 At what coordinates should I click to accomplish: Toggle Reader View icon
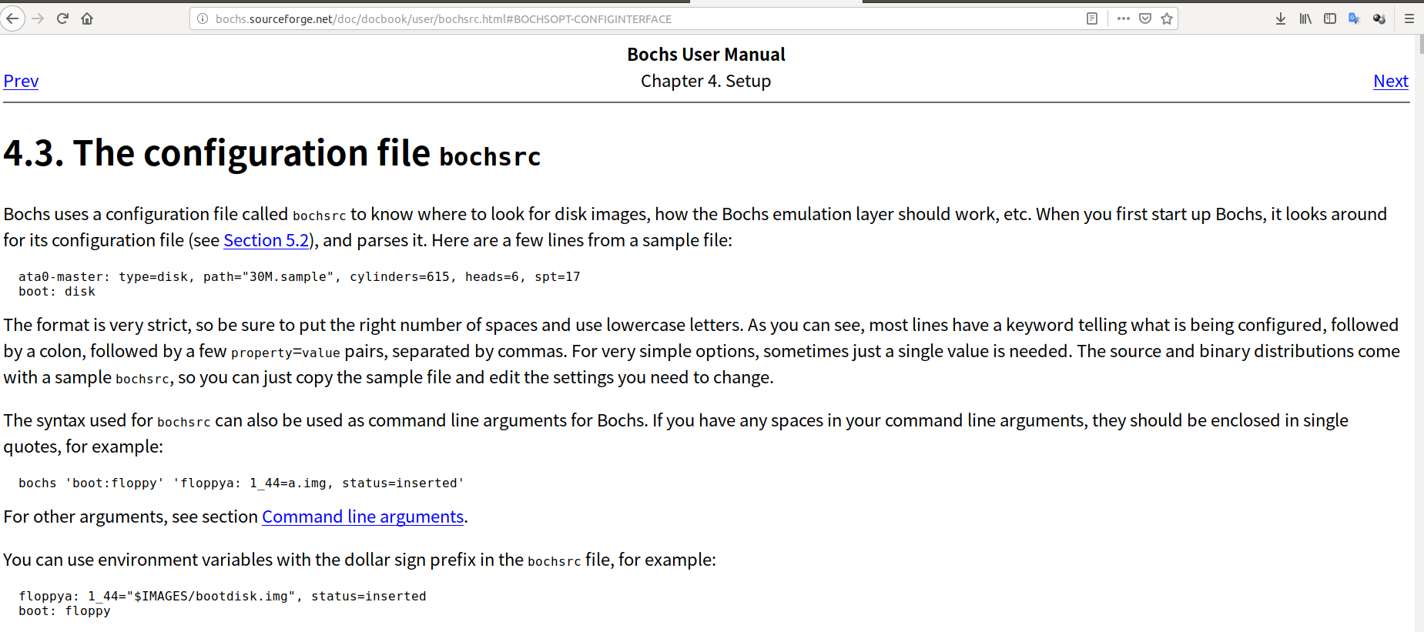[x=1092, y=18]
